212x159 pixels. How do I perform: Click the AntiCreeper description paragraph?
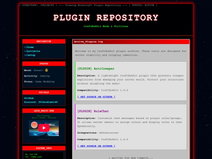130,79
